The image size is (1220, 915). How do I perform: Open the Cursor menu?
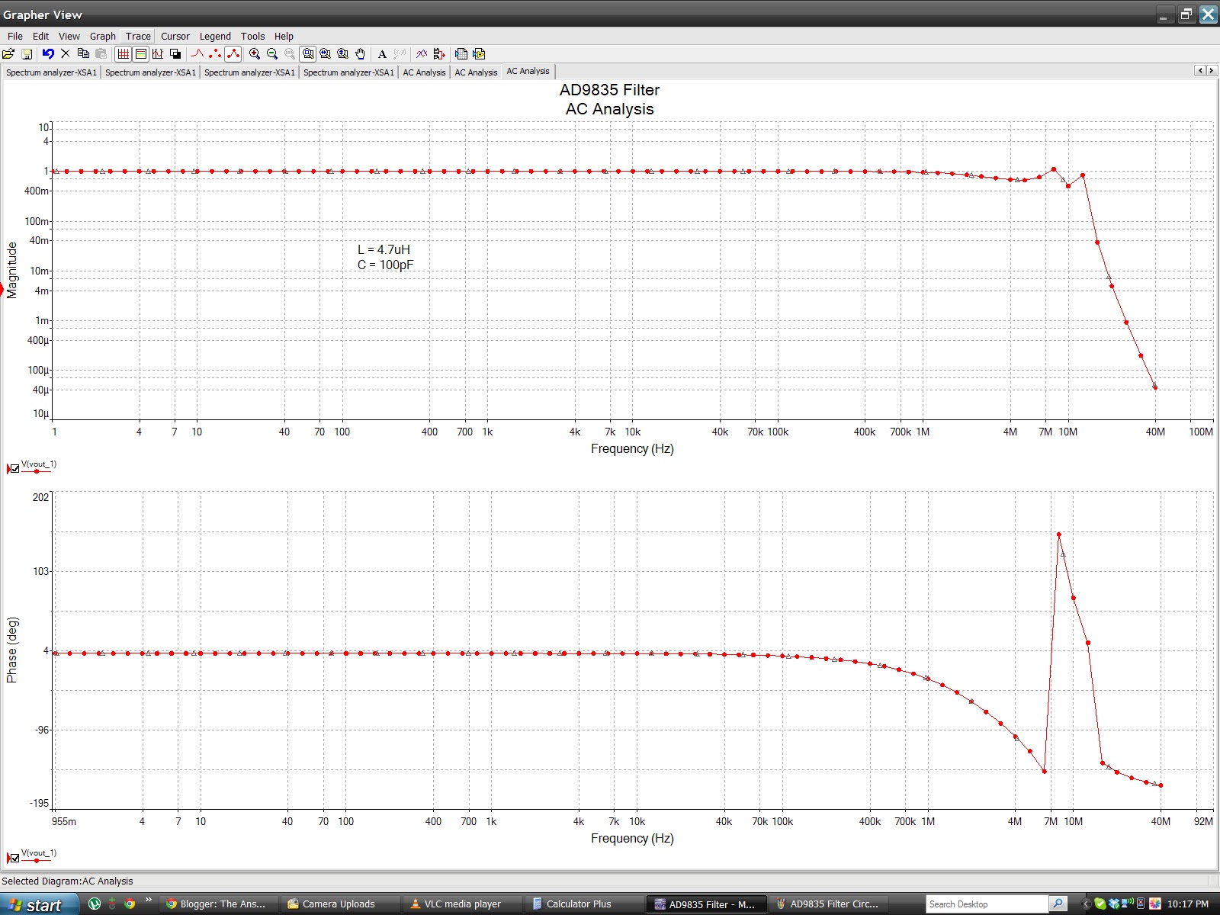click(175, 36)
